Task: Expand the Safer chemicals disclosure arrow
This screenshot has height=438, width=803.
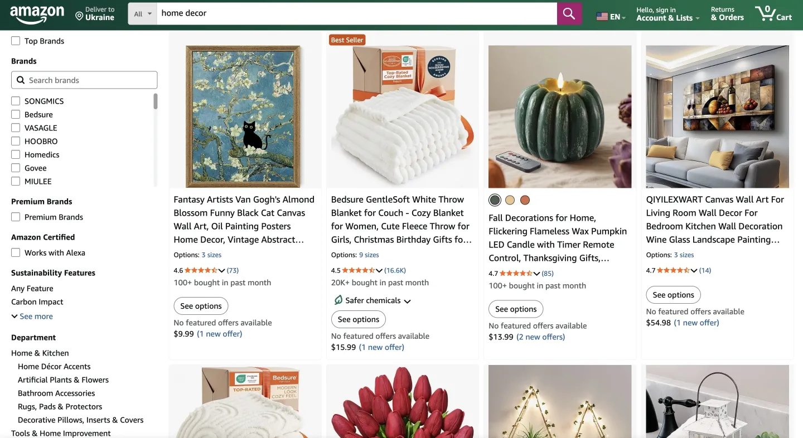Action: [408, 300]
